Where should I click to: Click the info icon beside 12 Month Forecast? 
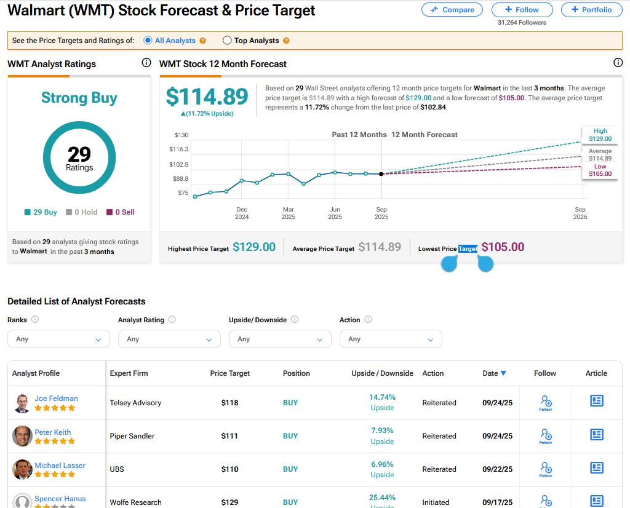coord(618,63)
